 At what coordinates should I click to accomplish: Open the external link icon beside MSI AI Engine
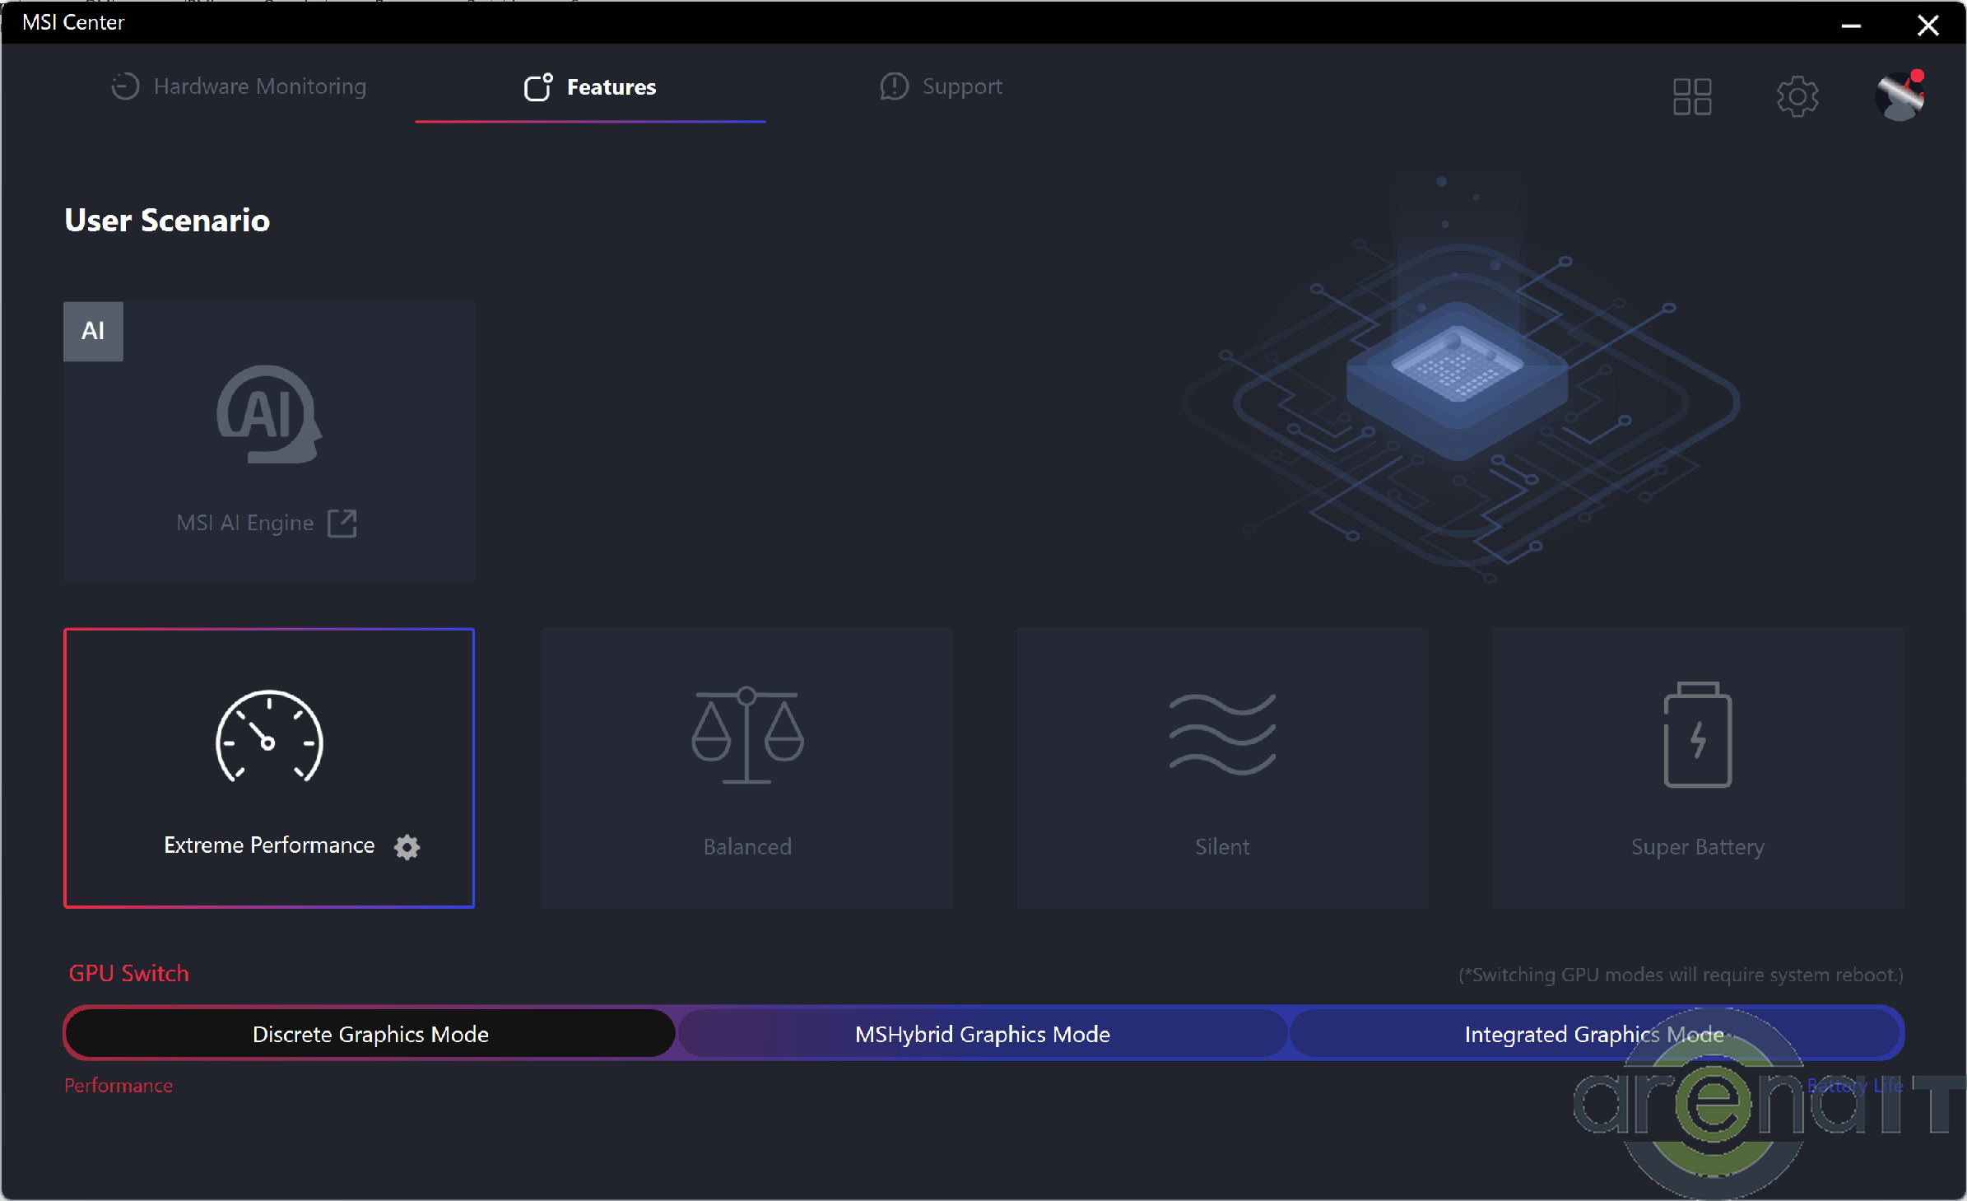pos(342,524)
